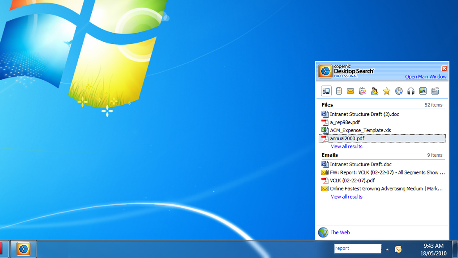Open Online Fastest Growing Advertising Medium email
The height and width of the screenshot is (258, 458).
(x=382, y=188)
